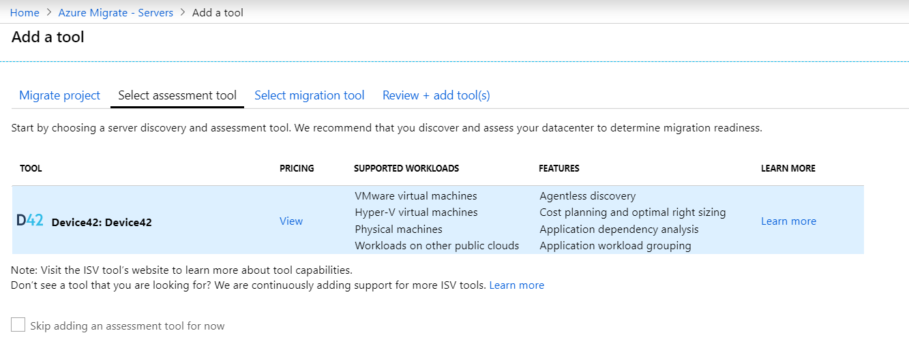Click 'VMware virtual machines' workload text
Screen dimensions: 909x348
416,195
